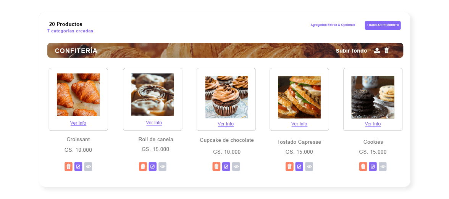Click the Confitería category header
449x199 pixels.
point(76,51)
